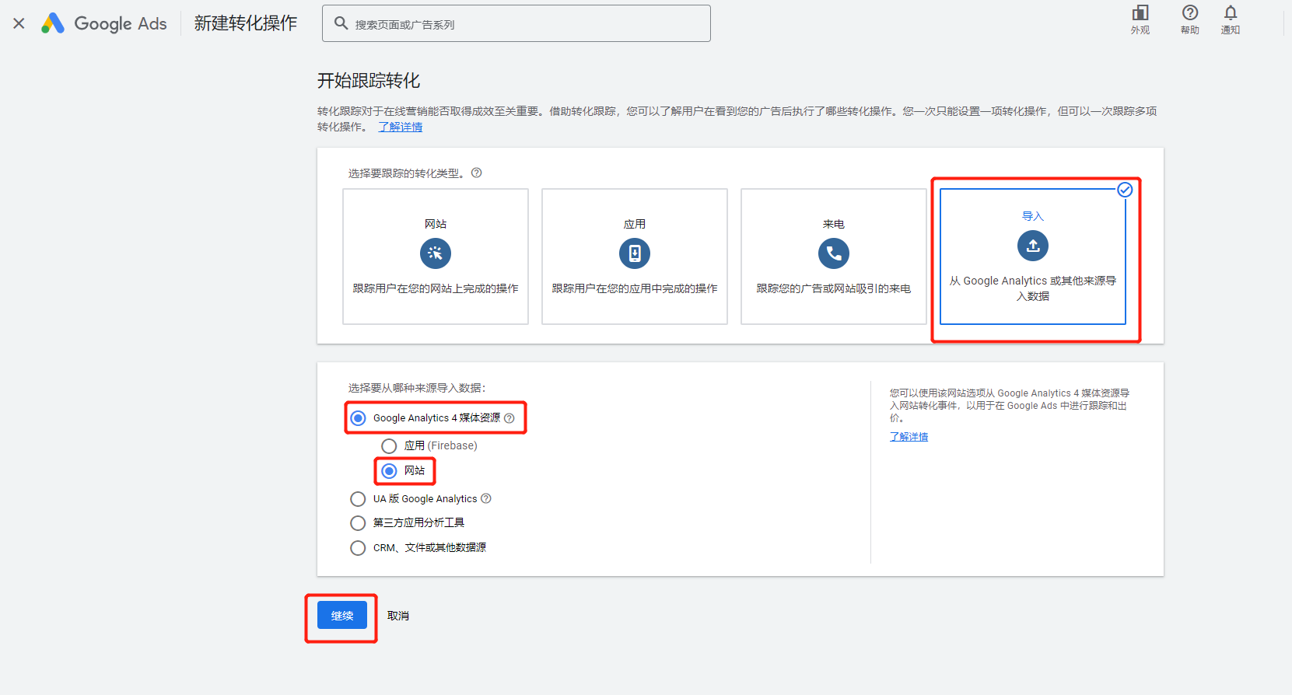Select the 来电 conversion type card

click(x=834, y=257)
